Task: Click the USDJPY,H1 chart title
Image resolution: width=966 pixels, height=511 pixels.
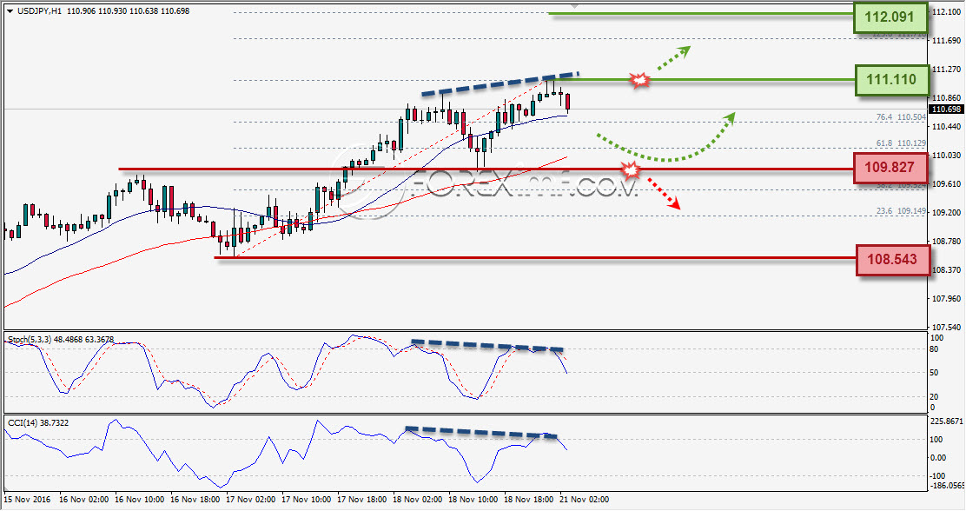Action: [39, 11]
